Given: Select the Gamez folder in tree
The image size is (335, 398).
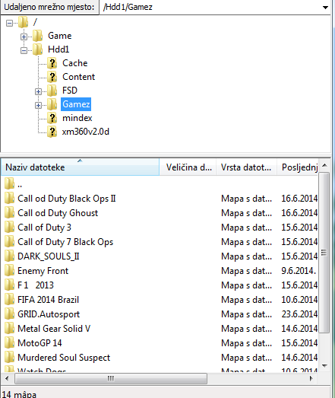Looking at the screenshot, I should (x=76, y=104).
